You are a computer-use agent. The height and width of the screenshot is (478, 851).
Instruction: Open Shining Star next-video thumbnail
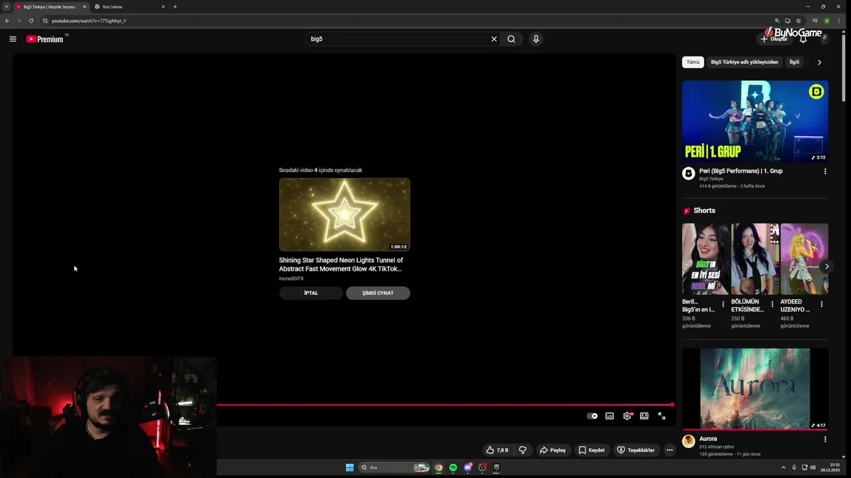coord(344,214)
